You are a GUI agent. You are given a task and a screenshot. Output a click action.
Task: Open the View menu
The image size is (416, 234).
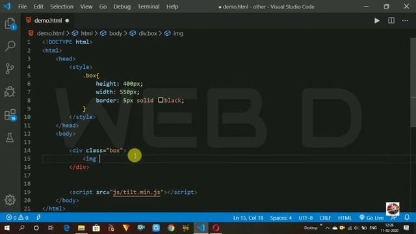pos(86,6)
